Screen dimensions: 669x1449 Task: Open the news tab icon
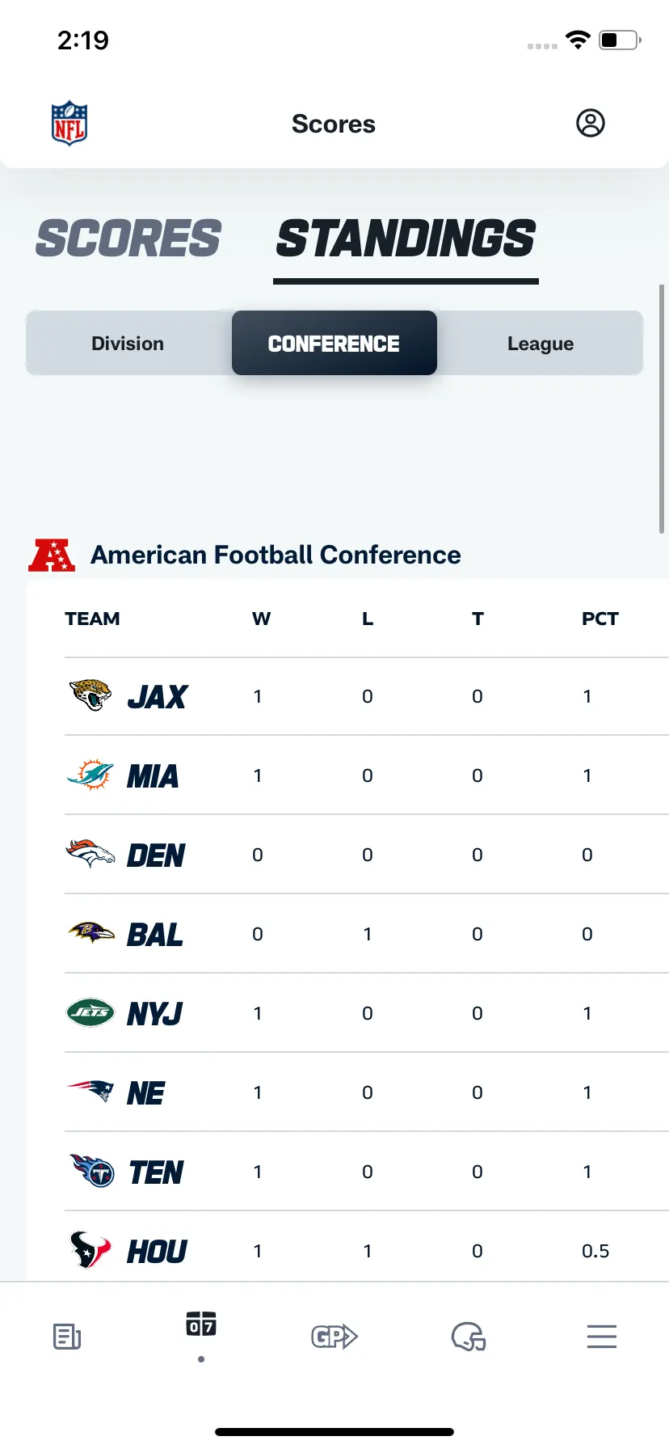67,1337
